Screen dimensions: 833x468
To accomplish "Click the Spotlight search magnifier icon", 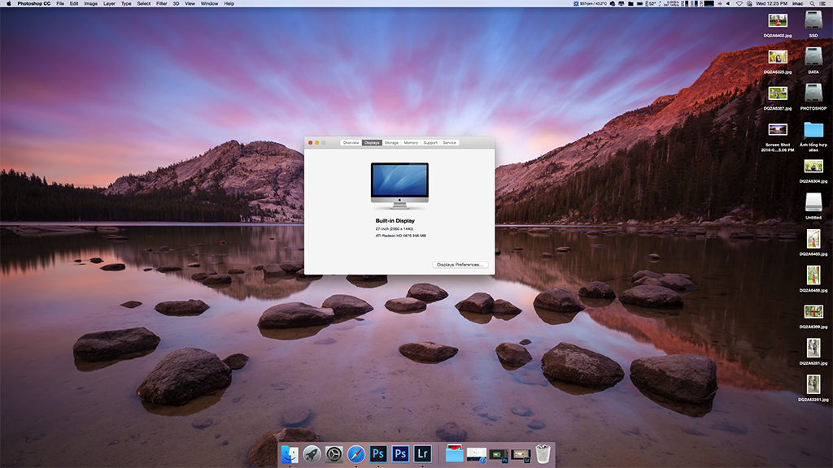I will pyautogui.click(x=811, y=4).
